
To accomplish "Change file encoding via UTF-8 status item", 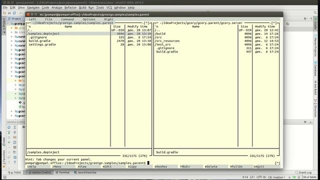I will (x=261, y=177).
